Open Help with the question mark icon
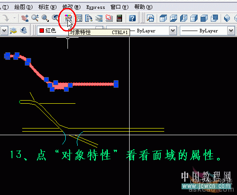 coord(132,18)
